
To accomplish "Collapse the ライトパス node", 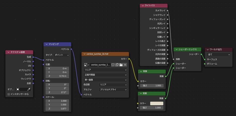I will click(x=142, y=6).
